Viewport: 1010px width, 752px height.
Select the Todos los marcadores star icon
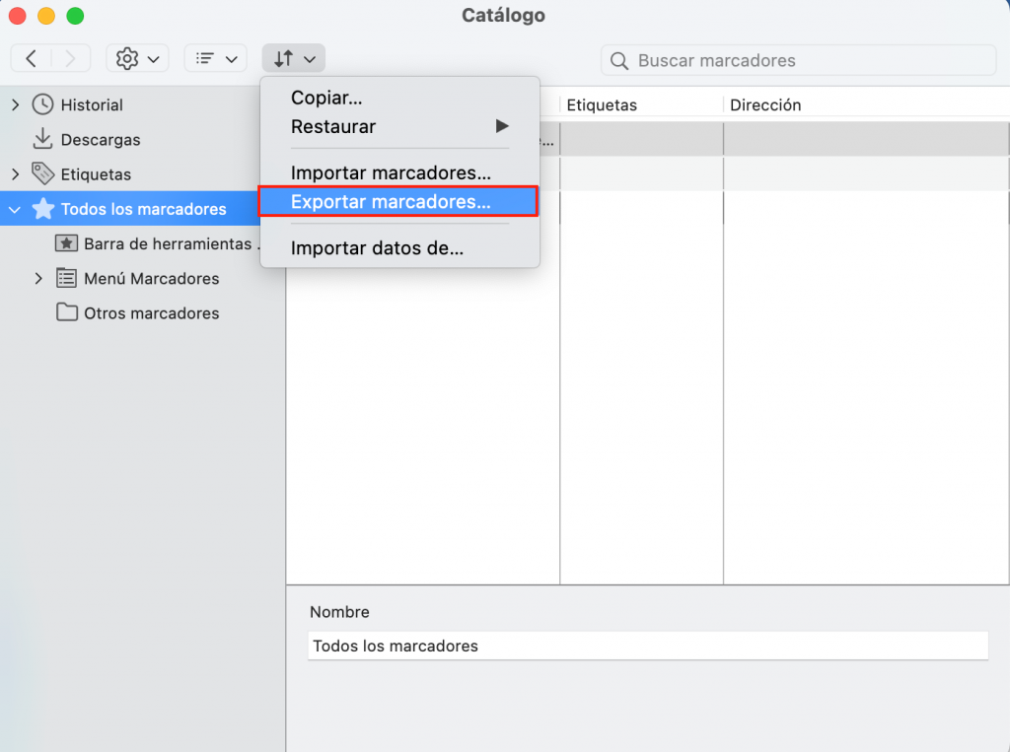[43, 208]
